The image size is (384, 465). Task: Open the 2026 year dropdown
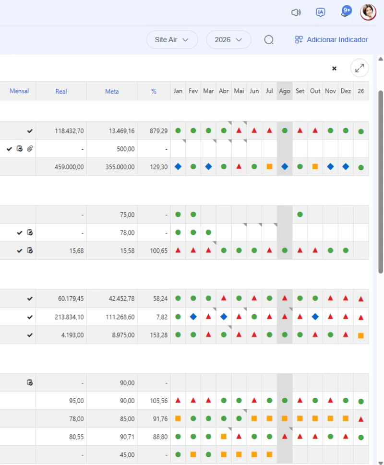coord(228,40)
